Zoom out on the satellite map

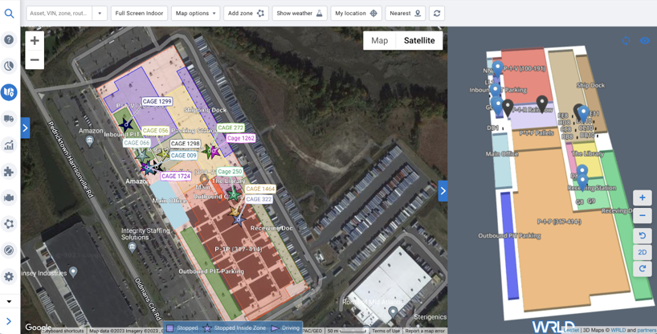pyautogui.click(x=35, y=59)
